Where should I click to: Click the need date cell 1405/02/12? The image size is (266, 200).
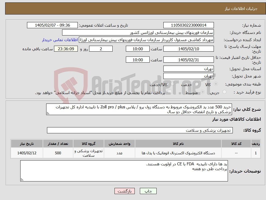(27, 153)
